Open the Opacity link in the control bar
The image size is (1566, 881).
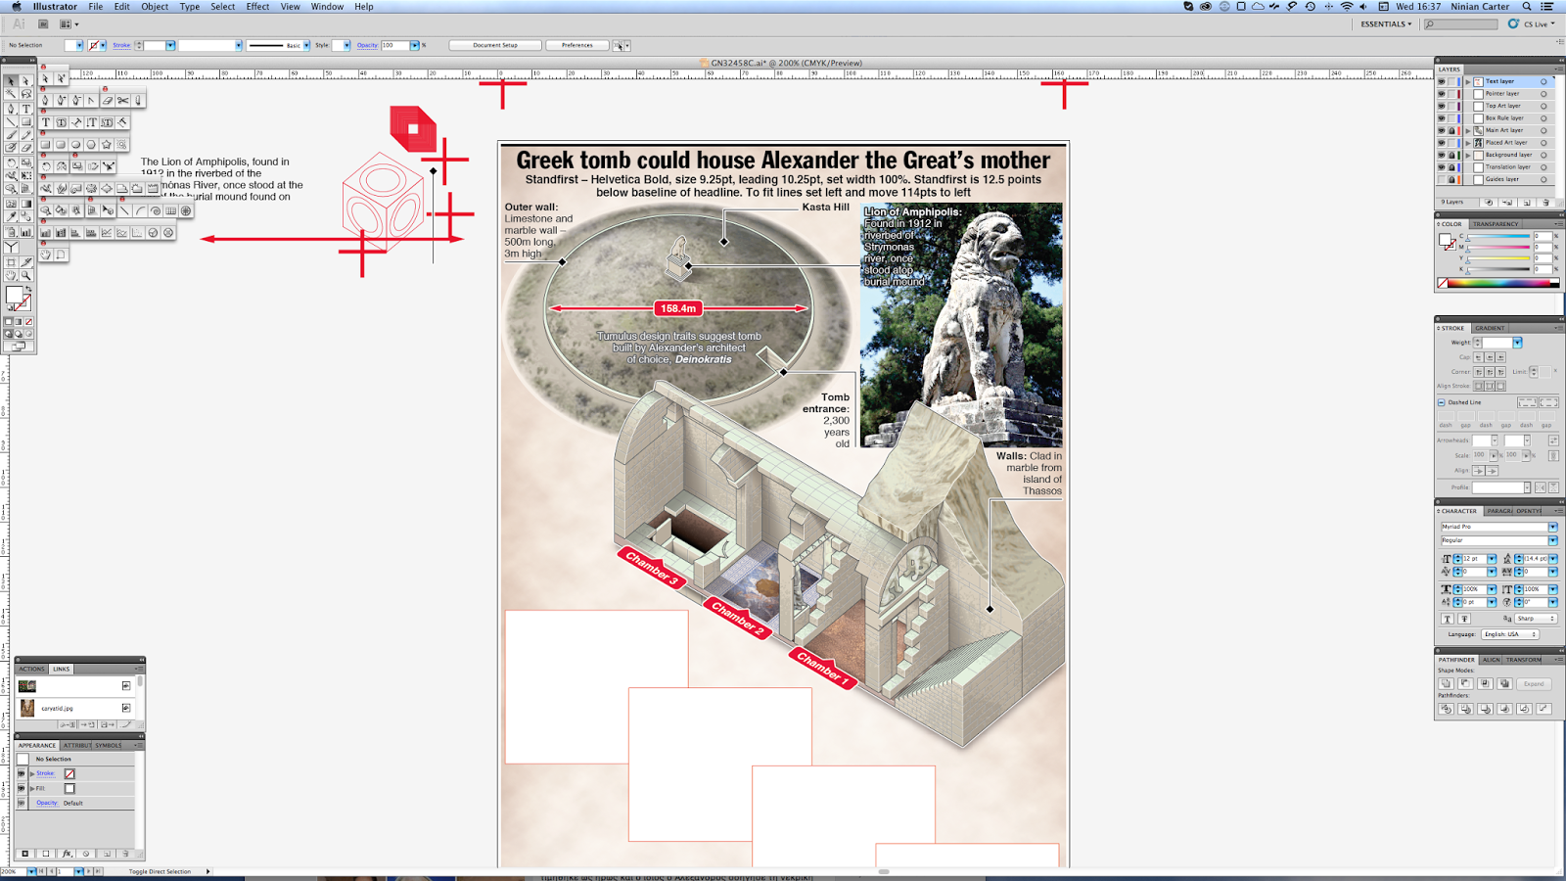367,45
